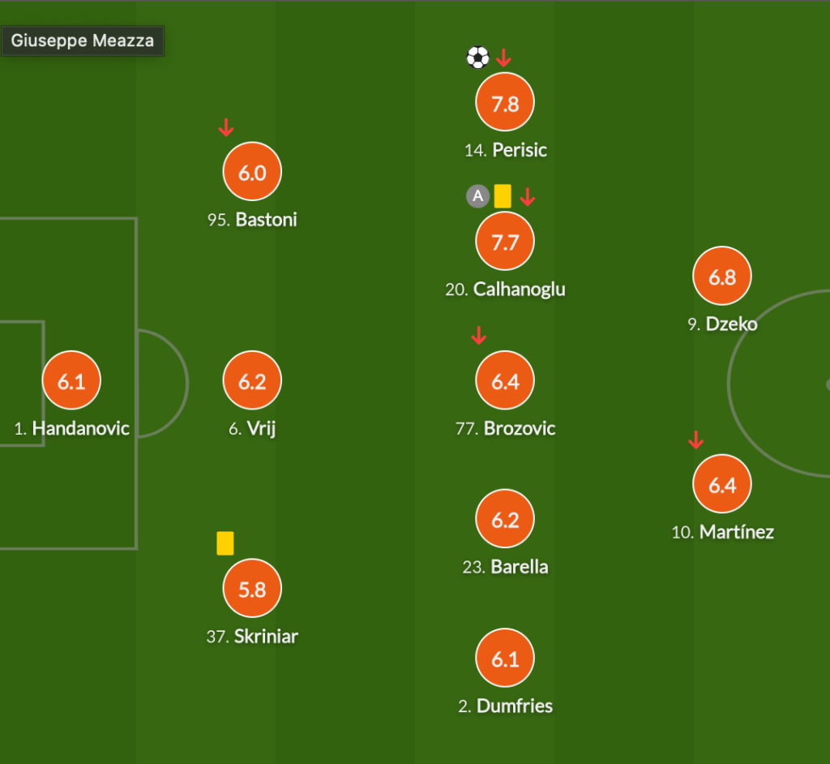Click the player name Martínez
Image resolution: width=830 pixels, height=764 pixels.
click(737, 532)
